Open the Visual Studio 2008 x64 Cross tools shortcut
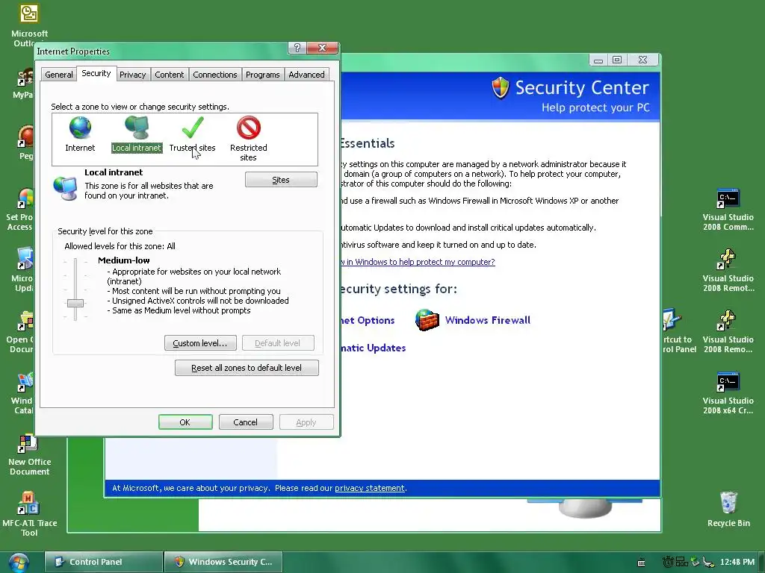765x573 pixels. point(728,392)
